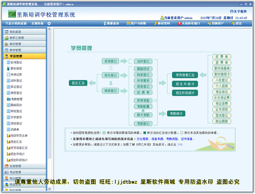Open 用户与权限 settings
The image size is (255, 194).
click(x=136, y=23)
